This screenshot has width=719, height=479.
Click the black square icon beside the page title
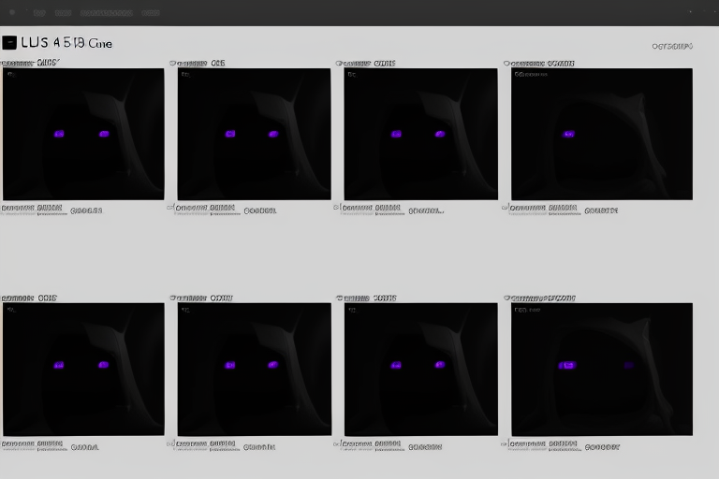pos(9,42)
